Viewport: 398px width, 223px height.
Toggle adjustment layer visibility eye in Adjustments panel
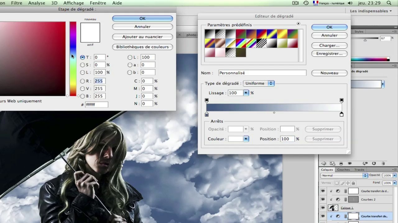click(x=350, y=163)
